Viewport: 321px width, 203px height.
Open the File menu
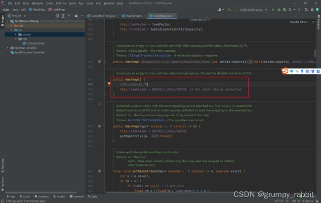pyautogui.click(x=10, y=3)
